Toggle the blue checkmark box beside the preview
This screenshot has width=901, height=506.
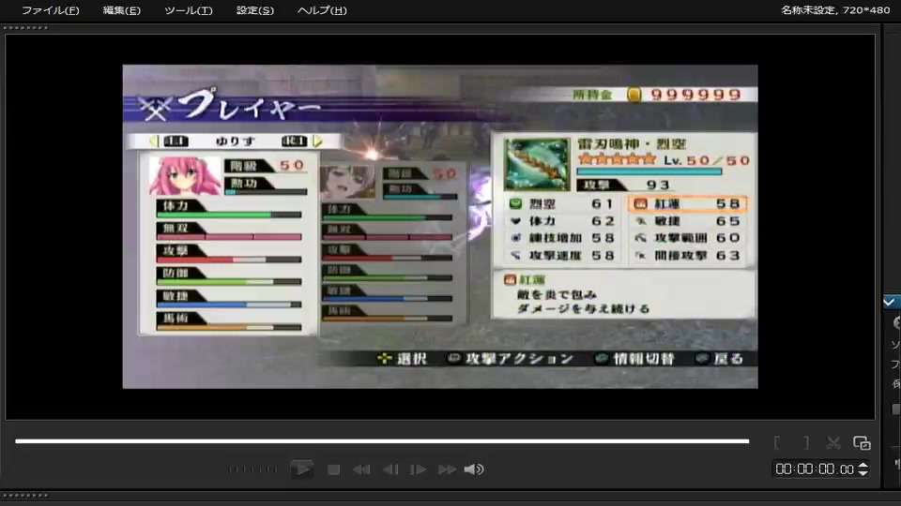(892, 302)
